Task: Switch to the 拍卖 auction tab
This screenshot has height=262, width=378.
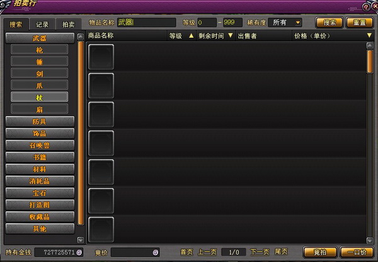Action: pos(69,25)
